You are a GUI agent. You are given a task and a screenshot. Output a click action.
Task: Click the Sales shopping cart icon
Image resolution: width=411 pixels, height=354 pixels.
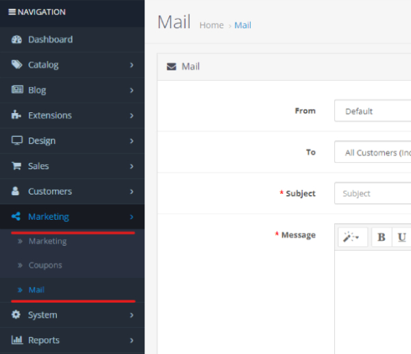point(16,166)
